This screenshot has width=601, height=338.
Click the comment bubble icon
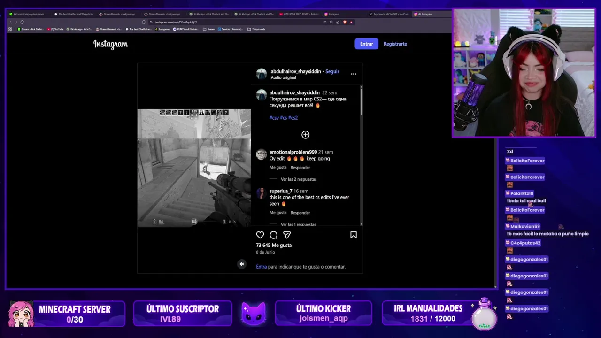click(273, 235)
